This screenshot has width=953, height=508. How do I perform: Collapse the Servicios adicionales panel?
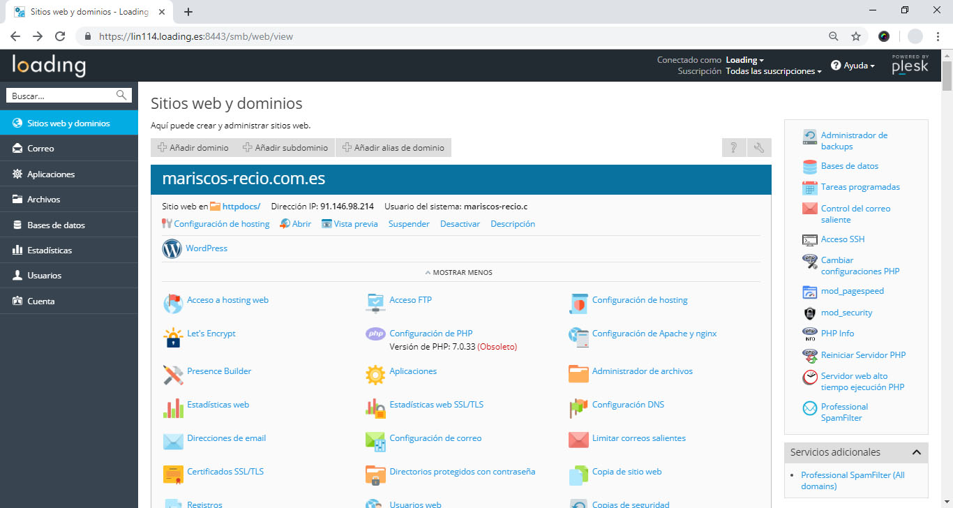coord(917,452)
